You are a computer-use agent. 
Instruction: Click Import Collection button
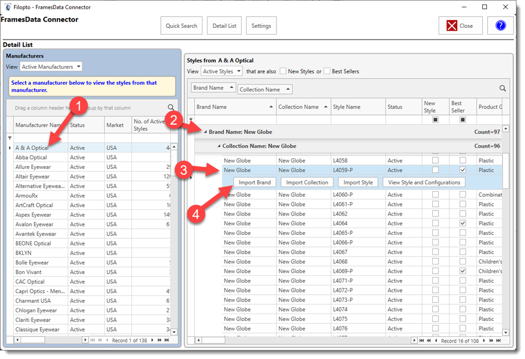click(x=307, y=183)
